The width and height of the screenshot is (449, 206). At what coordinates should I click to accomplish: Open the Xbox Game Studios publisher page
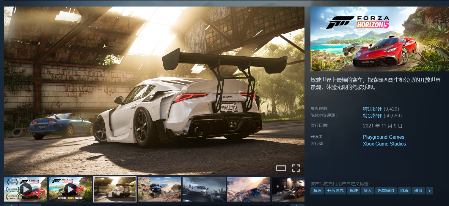[384, 144]
